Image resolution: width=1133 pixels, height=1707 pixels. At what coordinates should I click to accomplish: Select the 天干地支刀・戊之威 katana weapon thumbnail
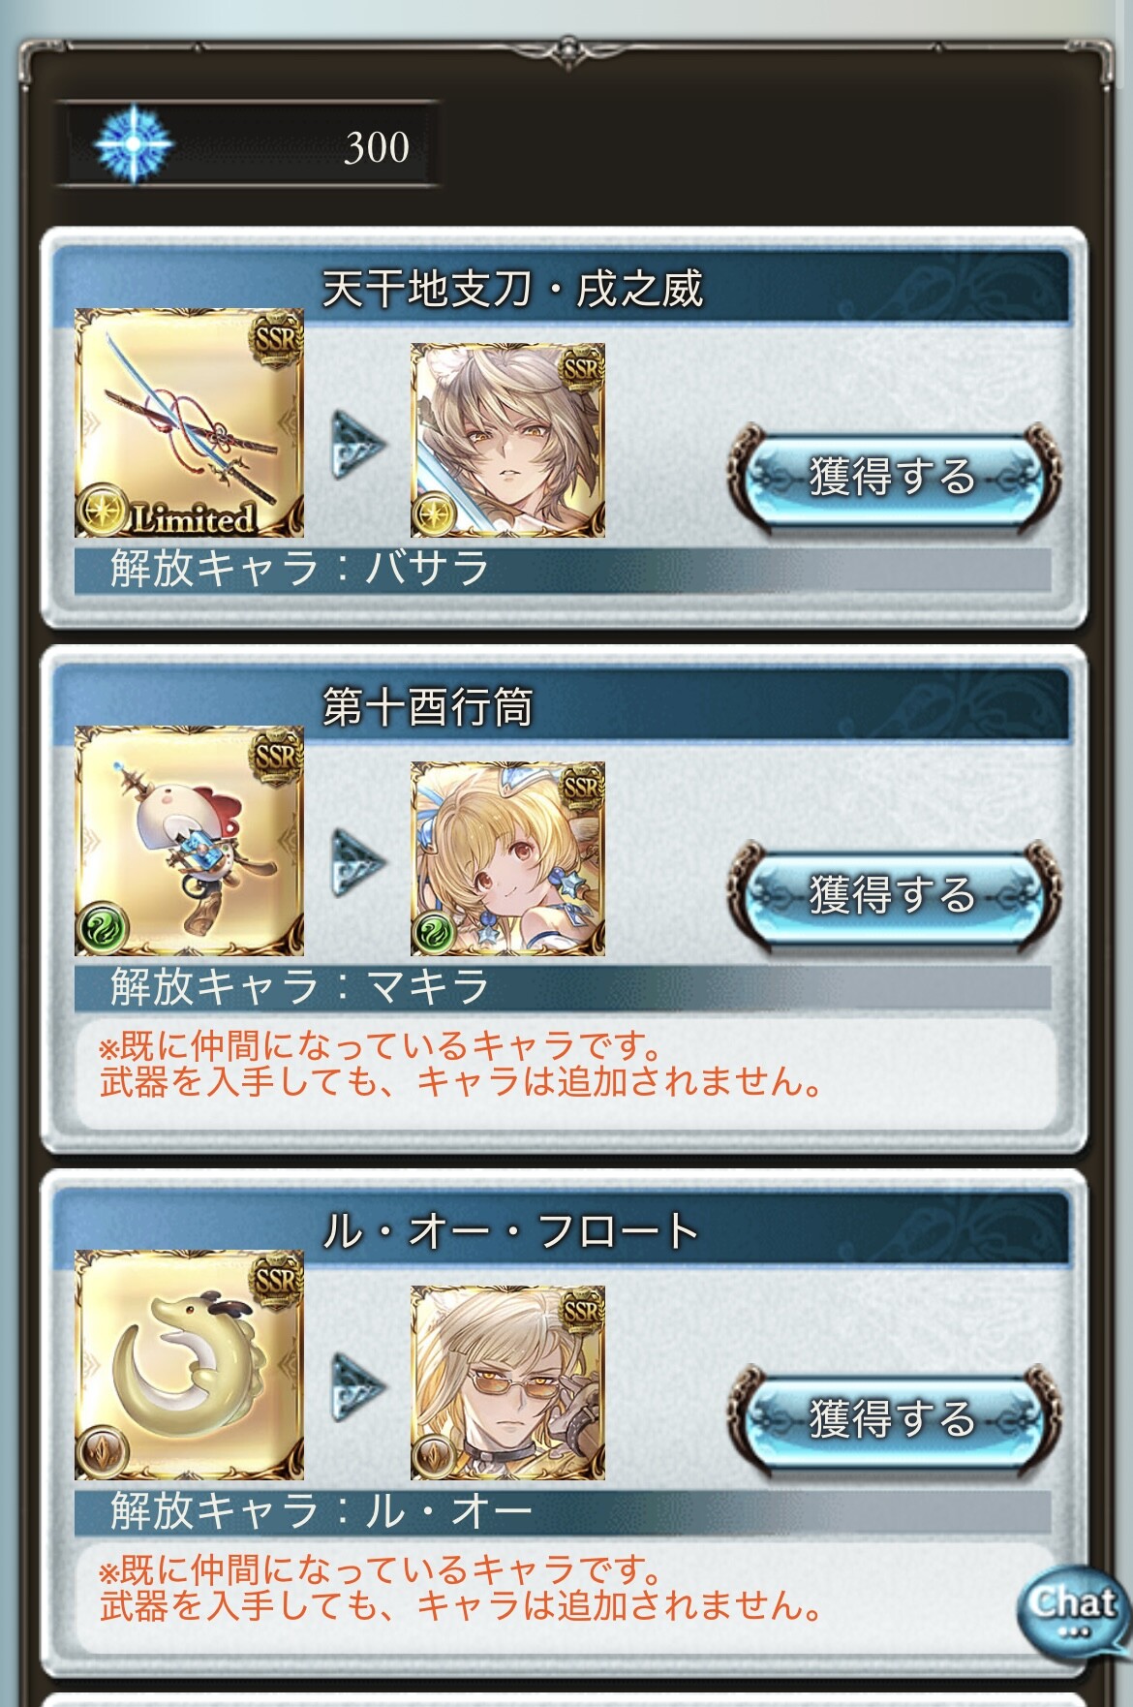pos(190,423)
